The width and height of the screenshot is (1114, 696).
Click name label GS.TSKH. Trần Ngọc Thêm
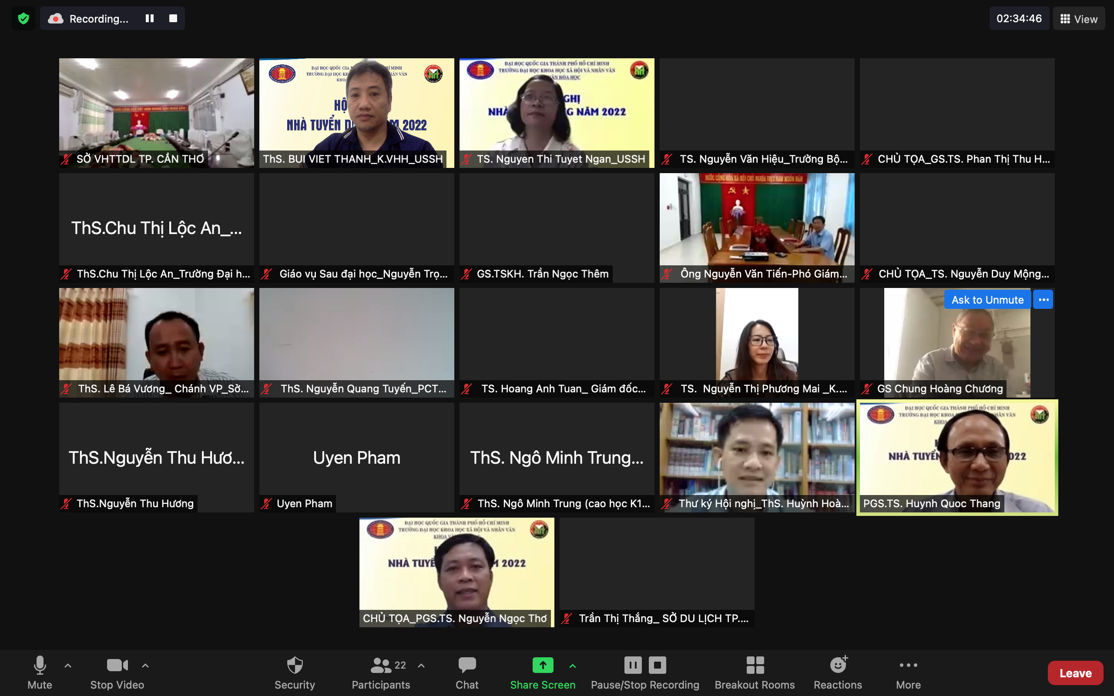click(x=543, y=274)
